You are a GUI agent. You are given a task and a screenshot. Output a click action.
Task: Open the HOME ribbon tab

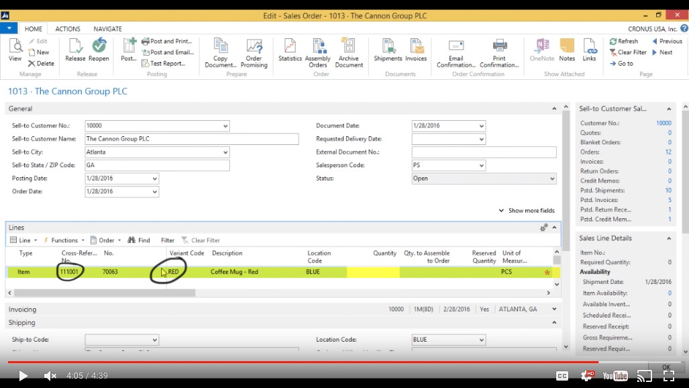coord(34,29)
